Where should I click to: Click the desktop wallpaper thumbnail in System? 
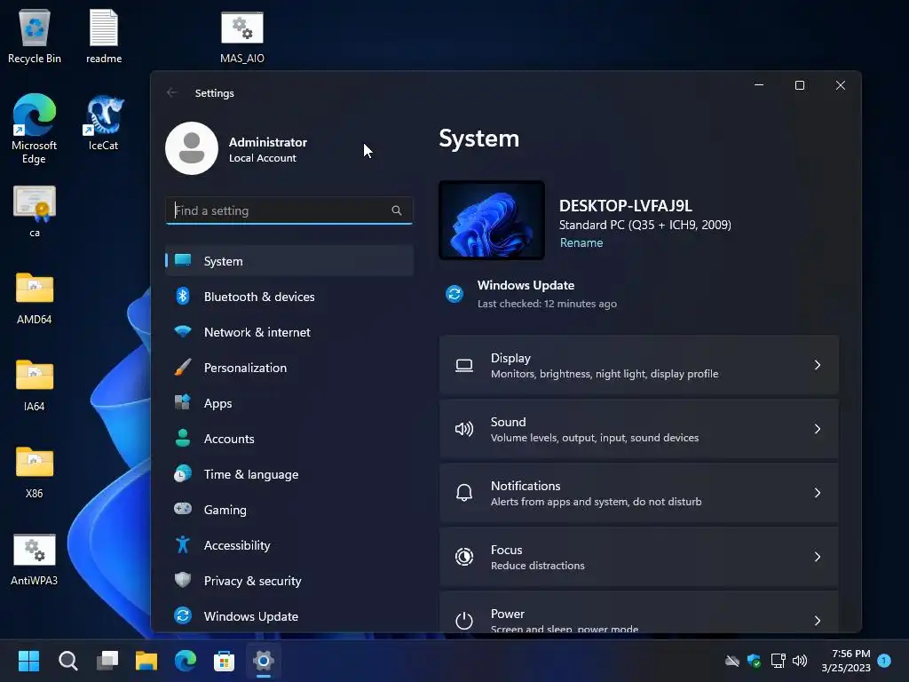(x=492, y=220)
